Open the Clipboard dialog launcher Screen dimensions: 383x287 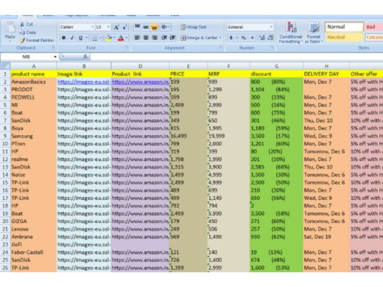tap(53, 47)
